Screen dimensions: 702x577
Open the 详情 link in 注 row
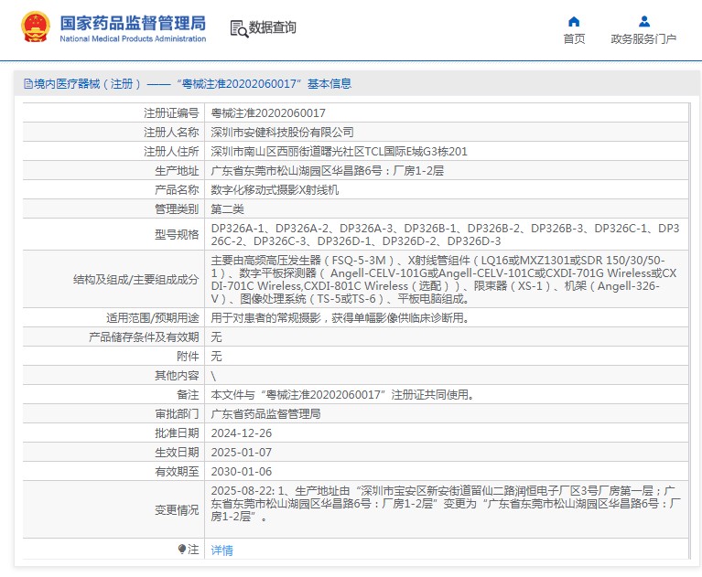[x=222, y=550]
